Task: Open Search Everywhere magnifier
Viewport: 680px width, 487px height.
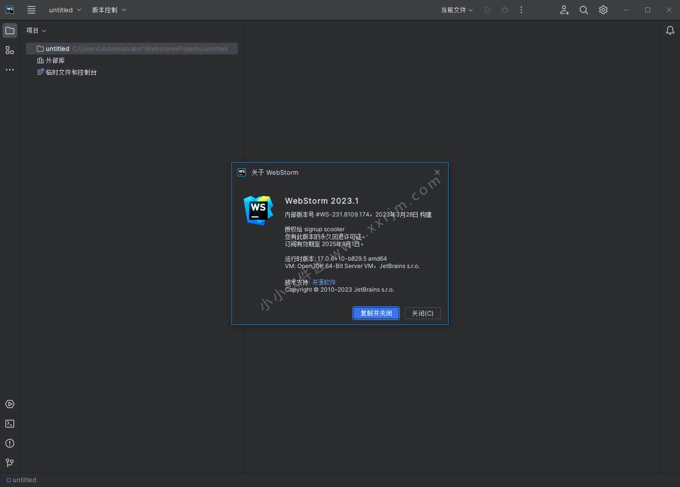Action: coord(584,10)
